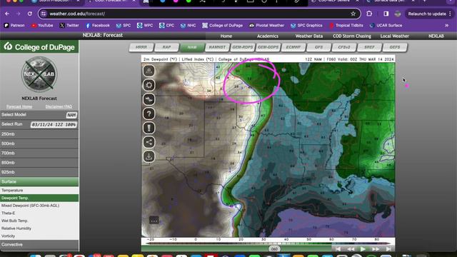457x257 pixels.
Task: Select Mixed Dewpoint (SFC-30mb AGL) product
Action: 39,206
